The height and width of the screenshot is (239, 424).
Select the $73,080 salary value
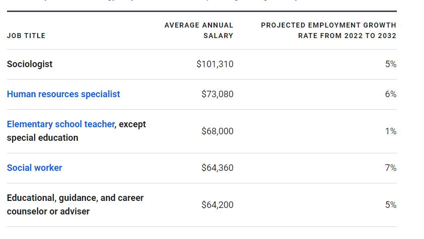(x=217, y=94)
